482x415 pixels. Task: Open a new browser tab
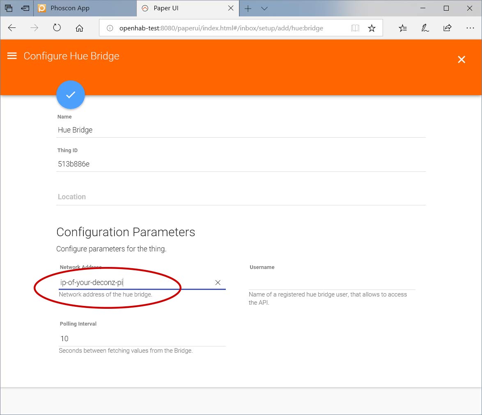248,8
